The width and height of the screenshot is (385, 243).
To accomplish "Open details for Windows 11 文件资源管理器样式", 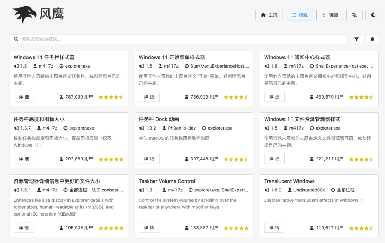I will pos(274,159).
